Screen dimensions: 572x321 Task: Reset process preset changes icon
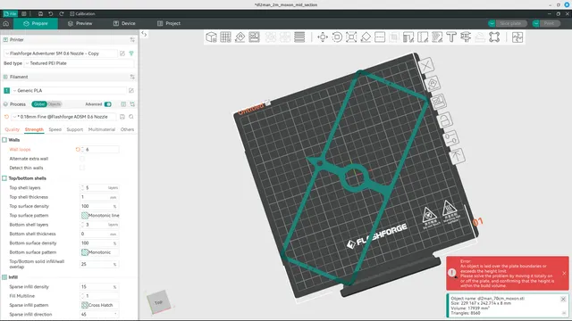click(6, 117)
